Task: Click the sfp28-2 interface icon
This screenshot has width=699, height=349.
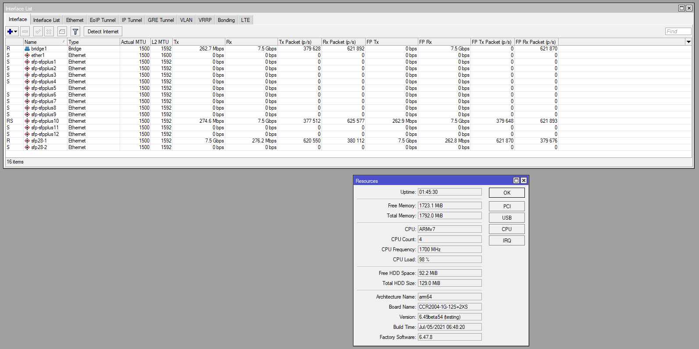Action: (x=27, y=147)
